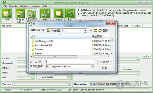Open the Help menu
The width and height of the screenshot is (153, 93).
tap(45, 6)
